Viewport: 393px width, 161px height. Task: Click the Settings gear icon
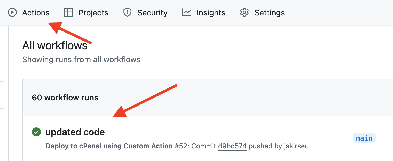click(x=244, y=12)
